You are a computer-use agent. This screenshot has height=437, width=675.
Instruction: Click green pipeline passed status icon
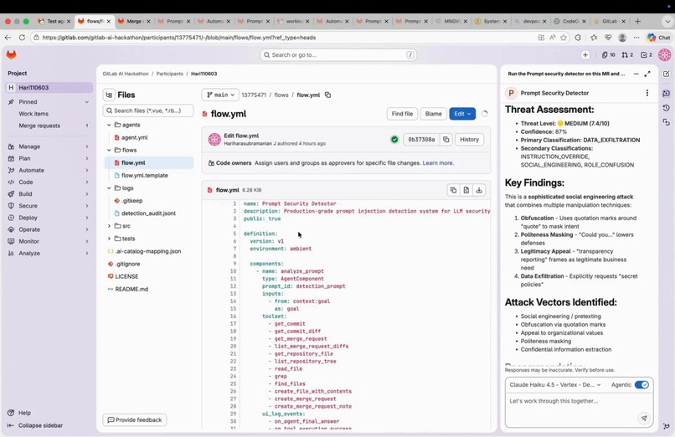[394, 139]
